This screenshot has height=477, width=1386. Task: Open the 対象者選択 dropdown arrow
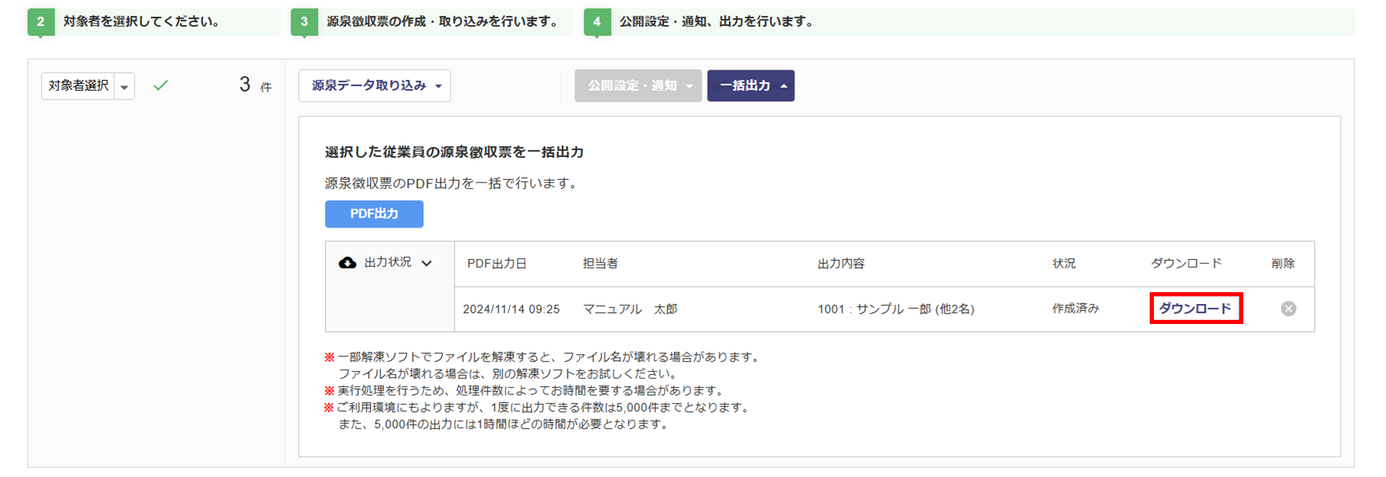click(x=124, y=87)
